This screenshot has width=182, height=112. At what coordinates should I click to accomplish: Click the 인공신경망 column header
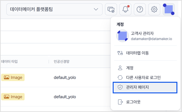pyautogui.click(x=61, y=62)
